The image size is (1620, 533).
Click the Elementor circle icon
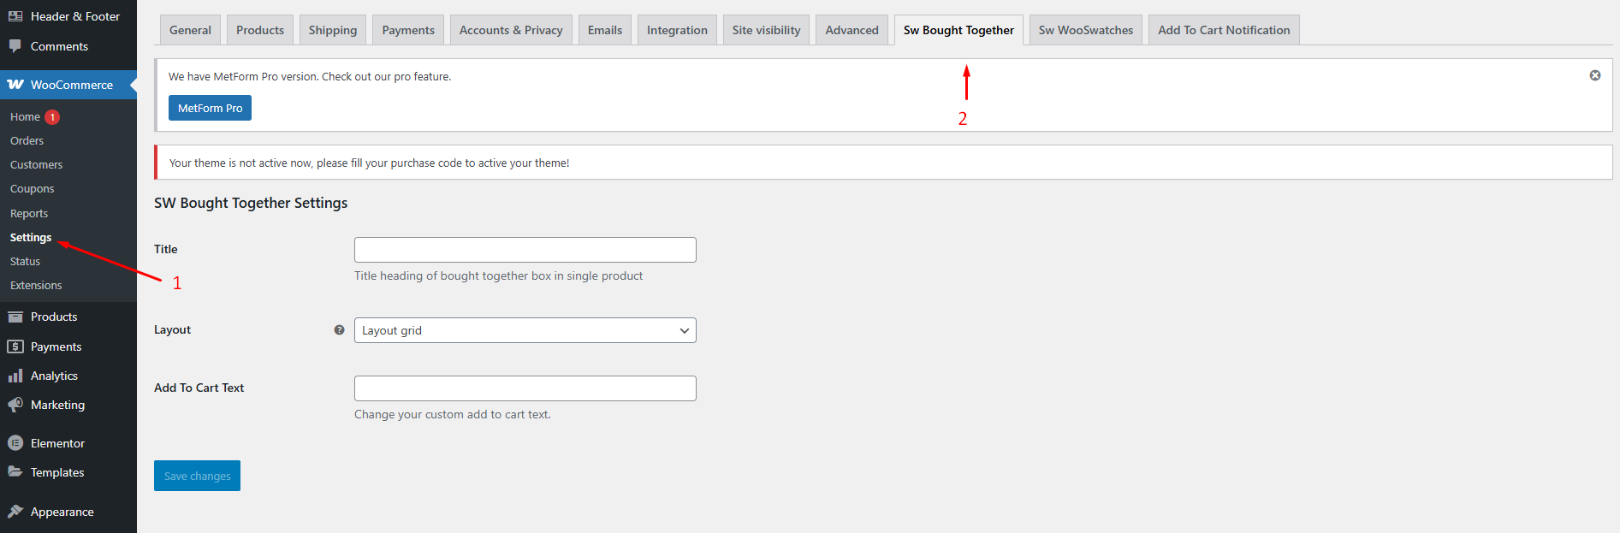[x=15, y=443]
